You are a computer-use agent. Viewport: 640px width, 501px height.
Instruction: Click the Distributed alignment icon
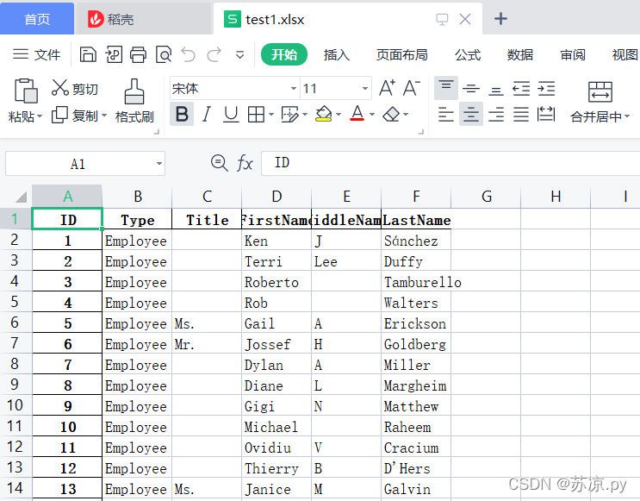(x=546, y=114)
